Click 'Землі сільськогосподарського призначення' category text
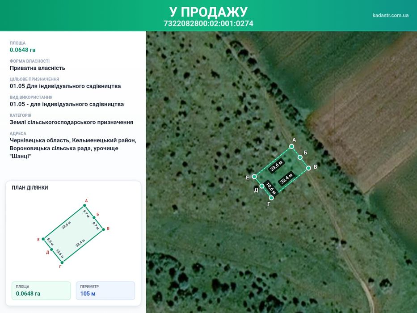417x313 pixels. pyautogui.click(x=71, y=122)
